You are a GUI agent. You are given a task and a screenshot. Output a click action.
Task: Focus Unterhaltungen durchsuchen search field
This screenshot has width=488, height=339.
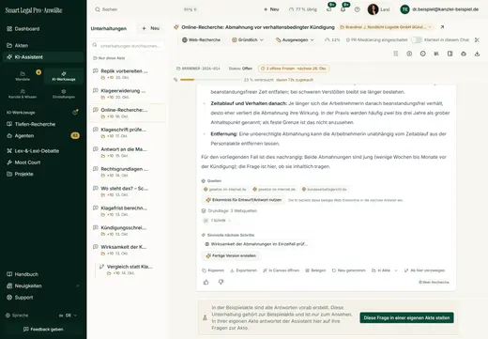pyautogui.click(x=128, y=46)
